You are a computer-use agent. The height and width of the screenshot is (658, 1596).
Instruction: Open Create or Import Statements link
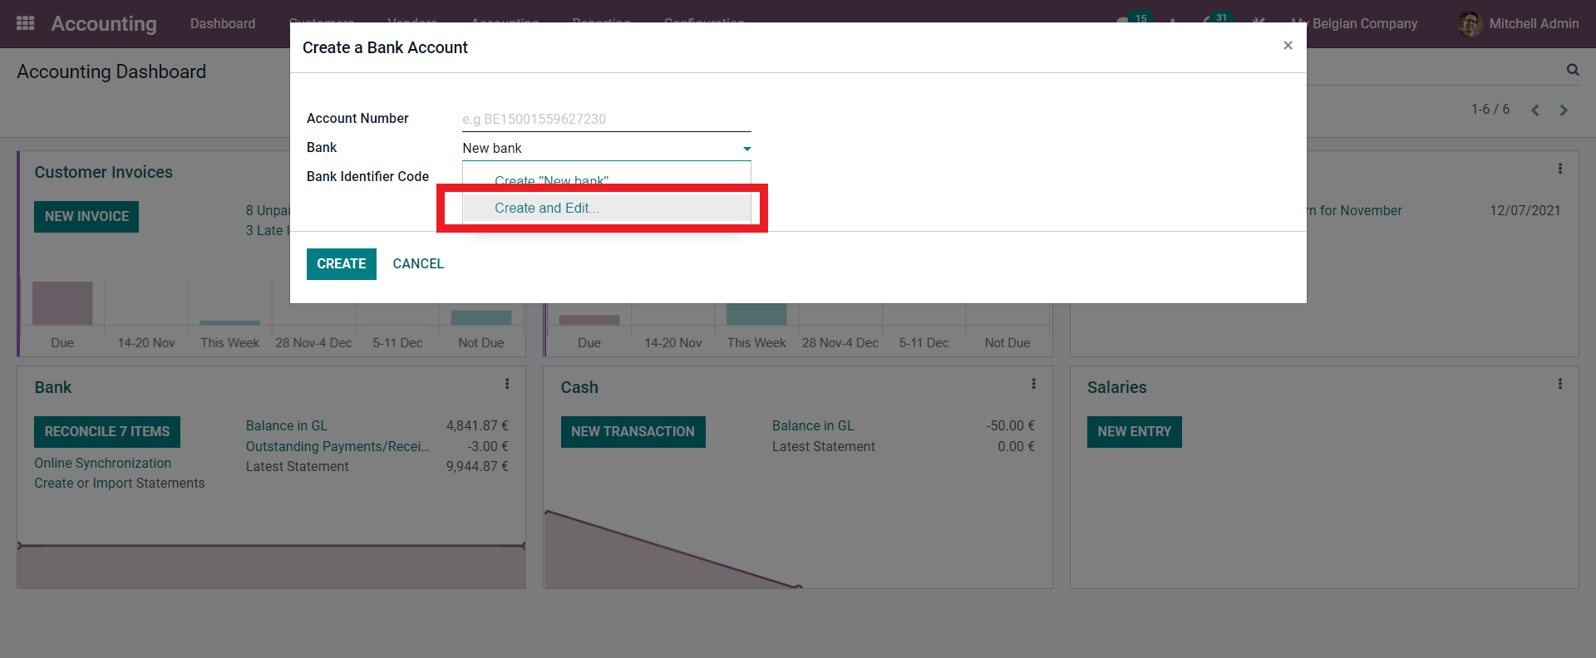click(x=120, y=483)
